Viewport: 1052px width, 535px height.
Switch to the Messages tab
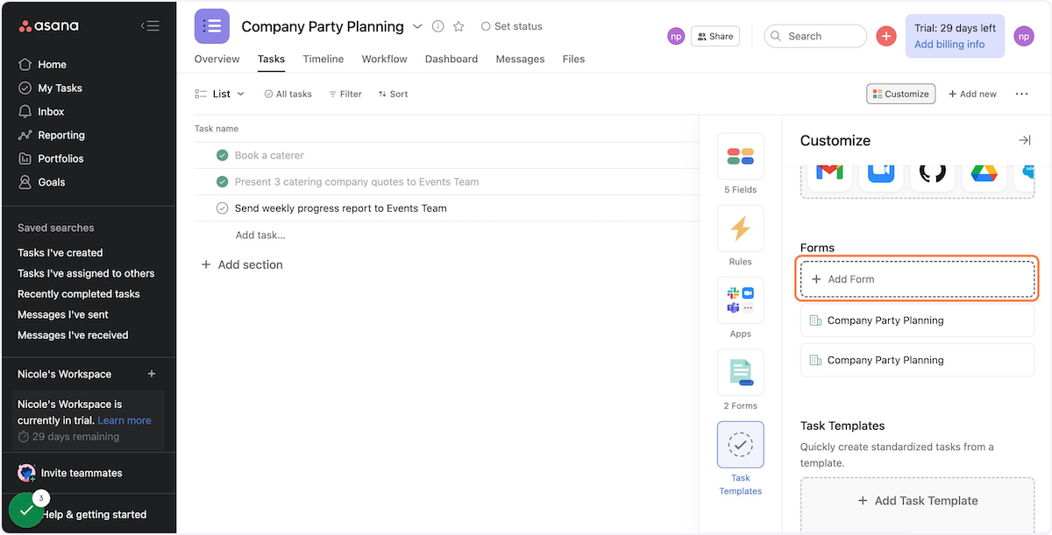(520, 59)
